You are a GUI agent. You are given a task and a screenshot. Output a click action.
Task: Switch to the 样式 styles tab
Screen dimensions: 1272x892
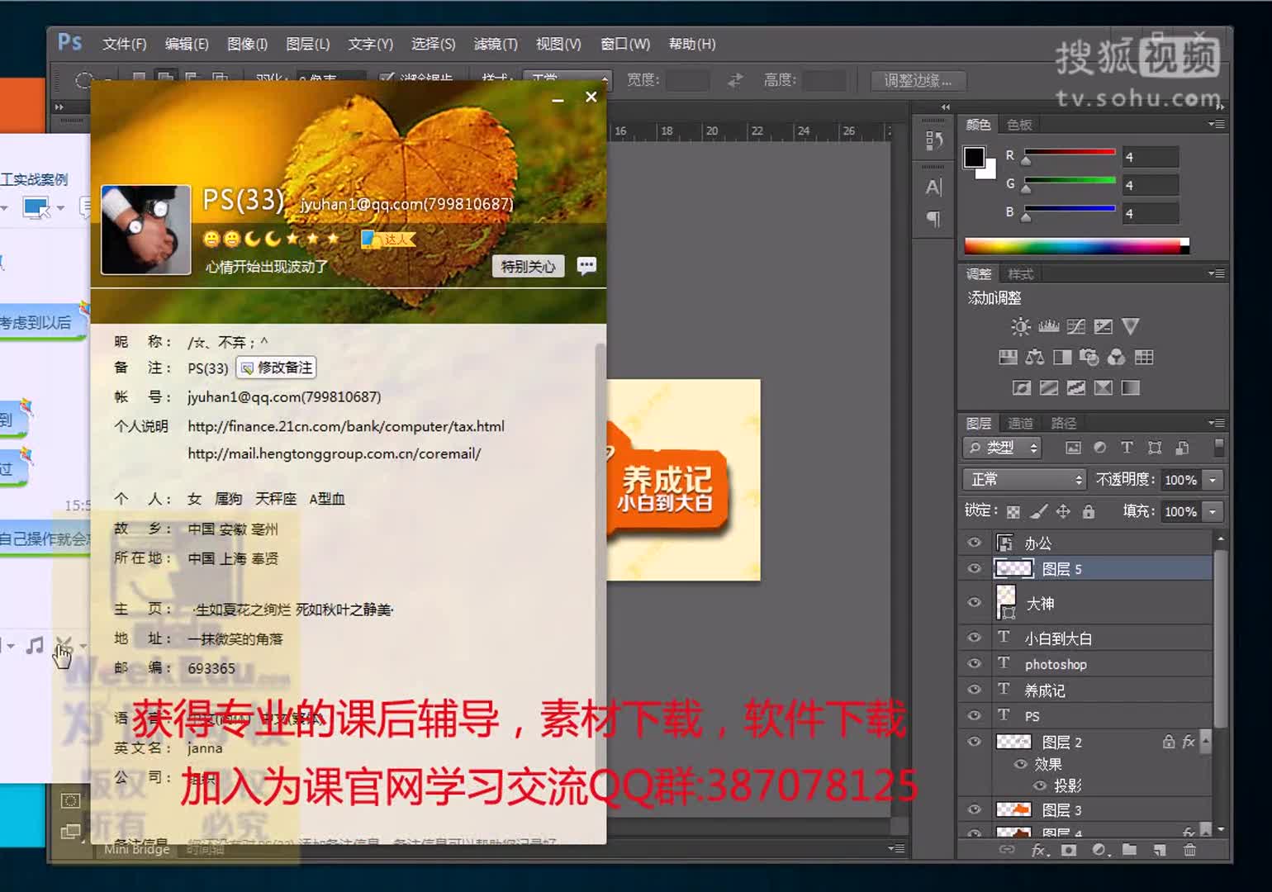point(1021,274)
